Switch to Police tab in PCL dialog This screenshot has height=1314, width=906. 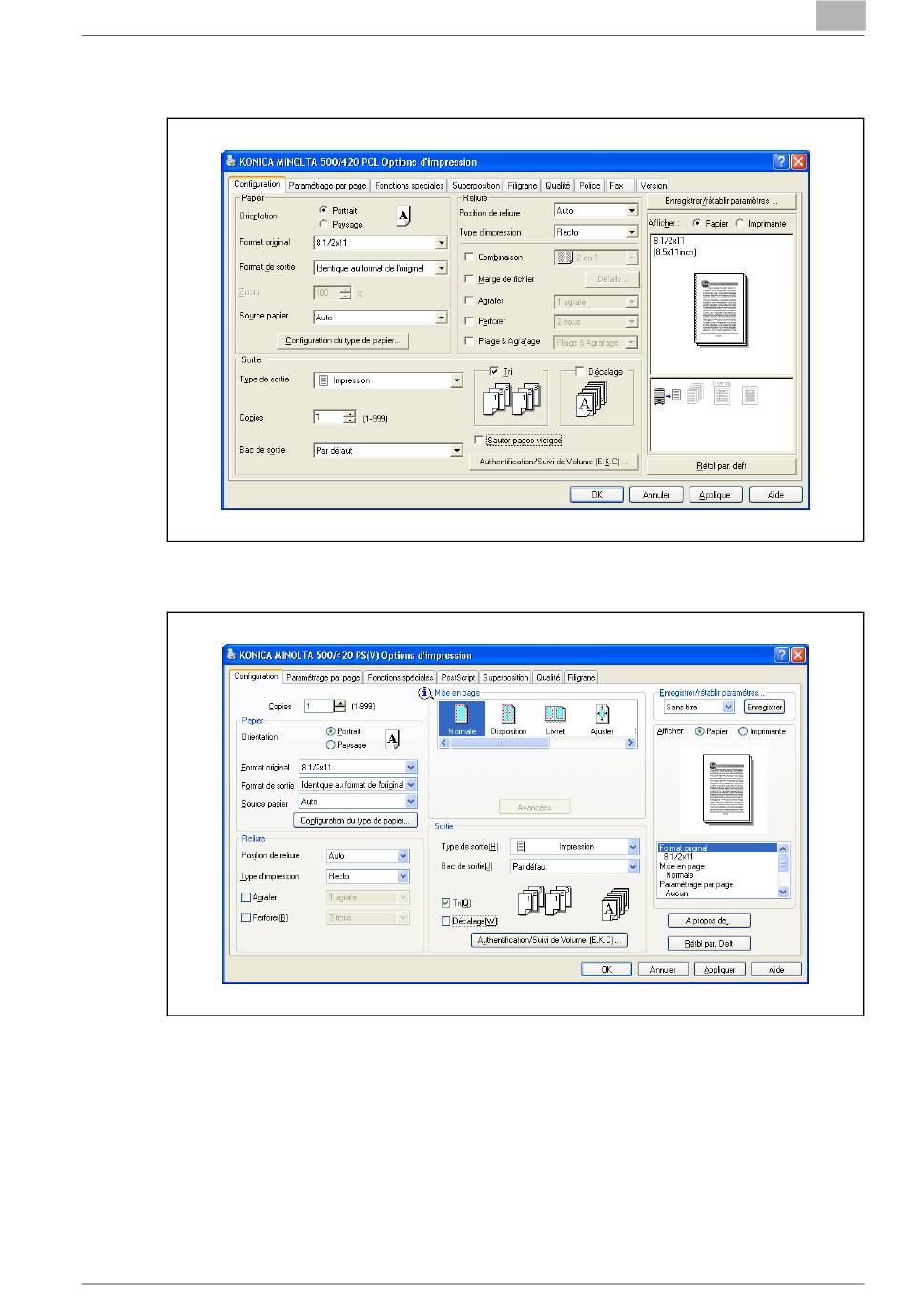point(589,186)
